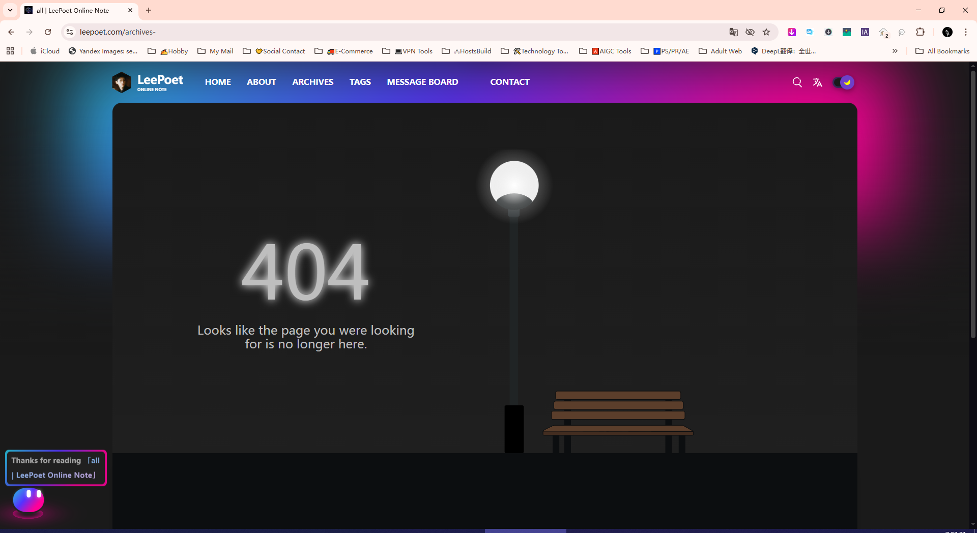This screenshot has width=977, height=533.
Task: Click the CONTACT navigation link
Action: [x=509, y=82]
